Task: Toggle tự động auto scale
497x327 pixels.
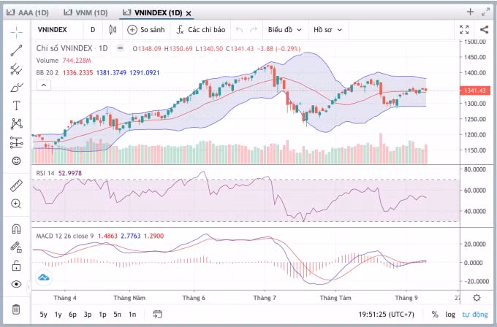Action: click(x=475, y=315)
